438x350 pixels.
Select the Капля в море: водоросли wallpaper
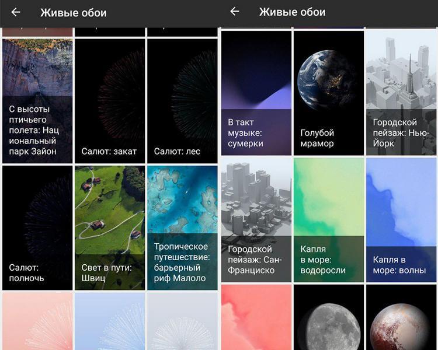point(329,220)
